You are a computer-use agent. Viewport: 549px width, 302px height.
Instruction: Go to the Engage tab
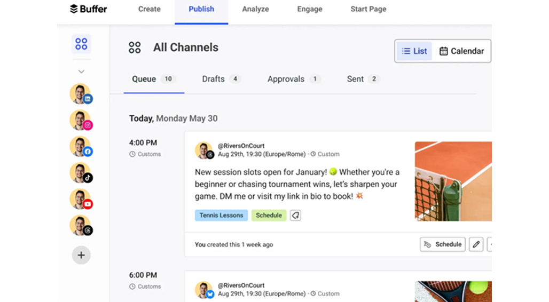click(310, 9)
